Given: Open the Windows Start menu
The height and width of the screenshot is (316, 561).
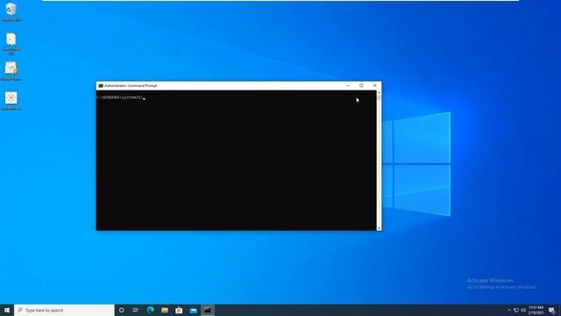Looking at the screenshot, I should [7, 310].
